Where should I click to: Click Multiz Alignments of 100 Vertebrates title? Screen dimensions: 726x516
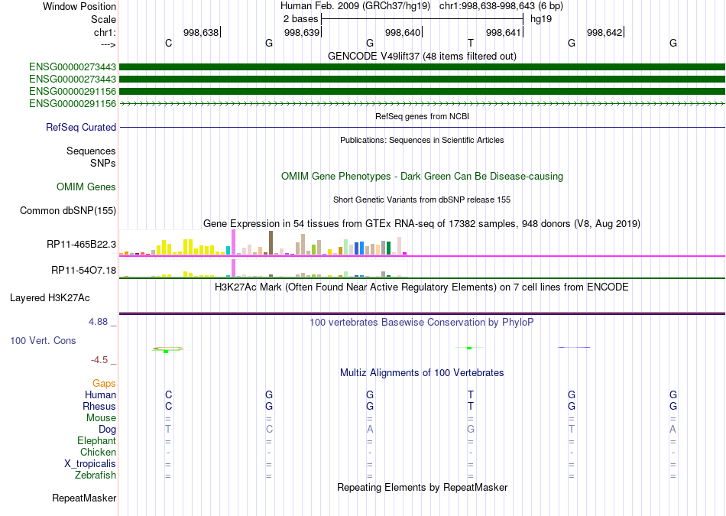pos(422,372)
